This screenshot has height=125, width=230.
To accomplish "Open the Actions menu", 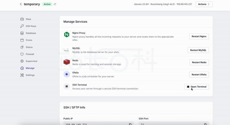I will tap(204, 4).
